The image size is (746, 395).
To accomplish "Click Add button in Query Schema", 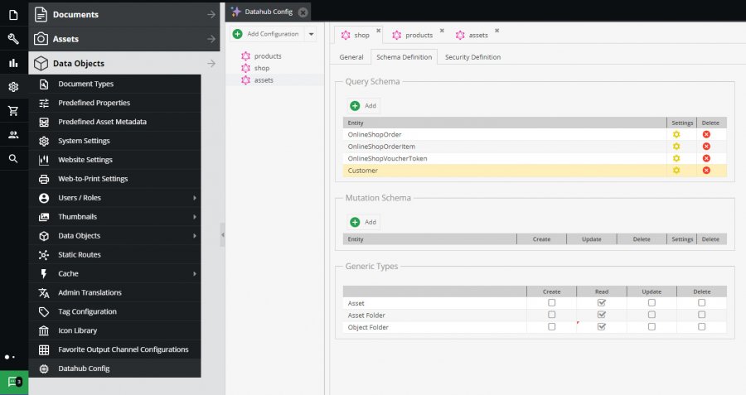I will click(x=363, y=106).
